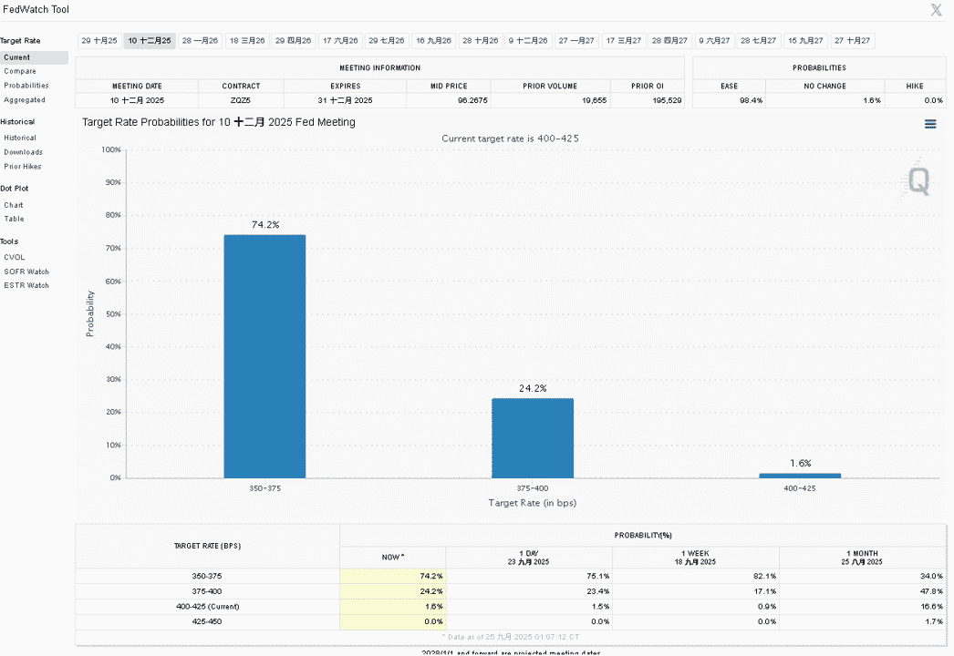Click the 375-400 row label in table
The height and width of the screenshot is (656, 954).
click(x=207, y=591)
